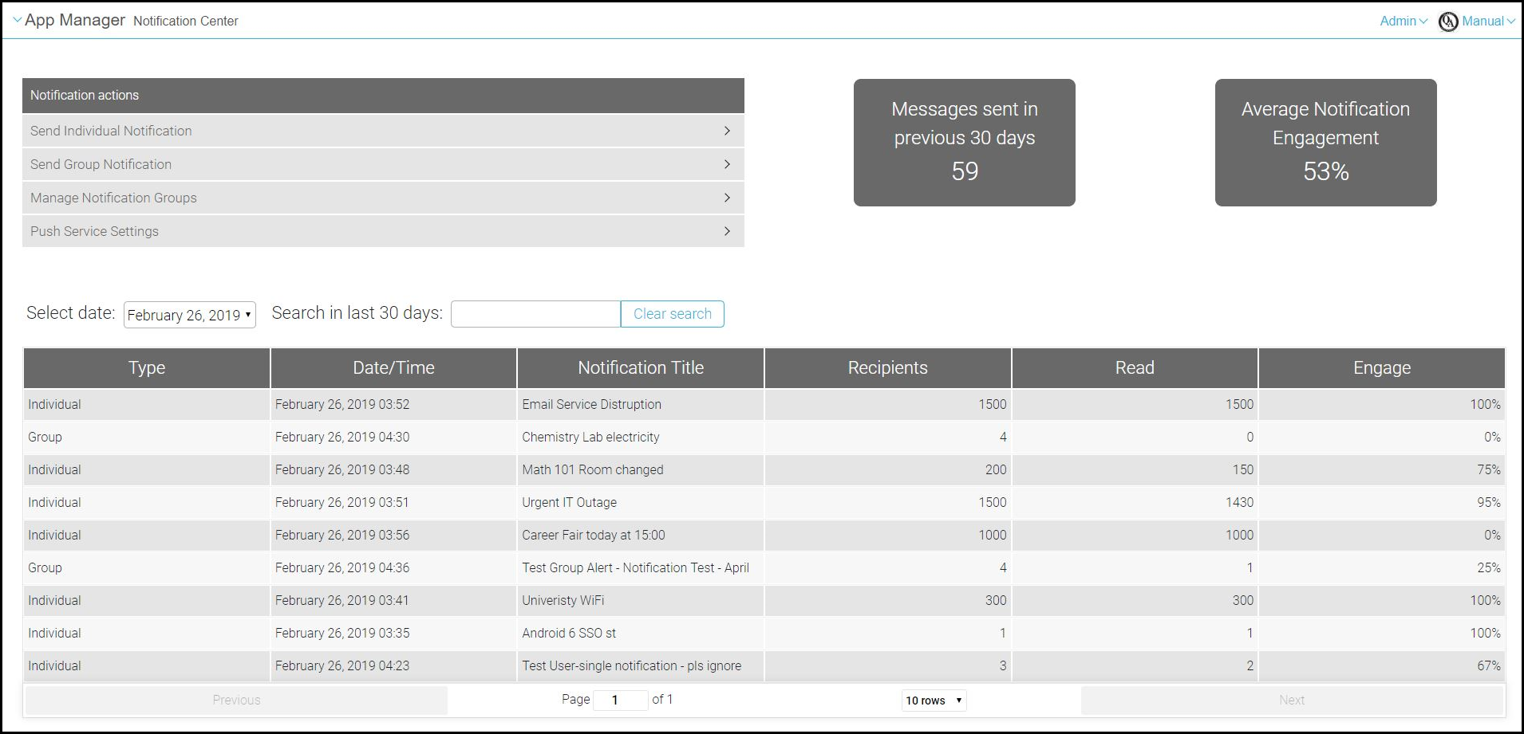Select the Email Service Distruption row title
Screen dimensions: 1524x734
pyautogui.click(x=591, y=404)
